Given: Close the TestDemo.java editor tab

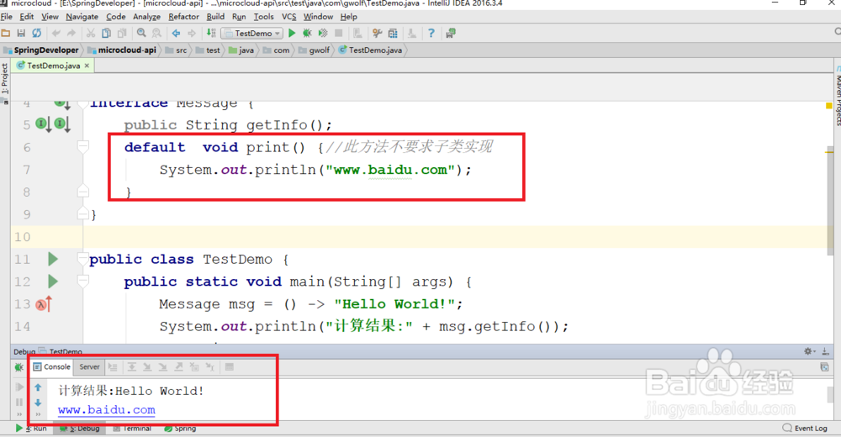Looking at the screenshot, I should (x=87, y=66).
